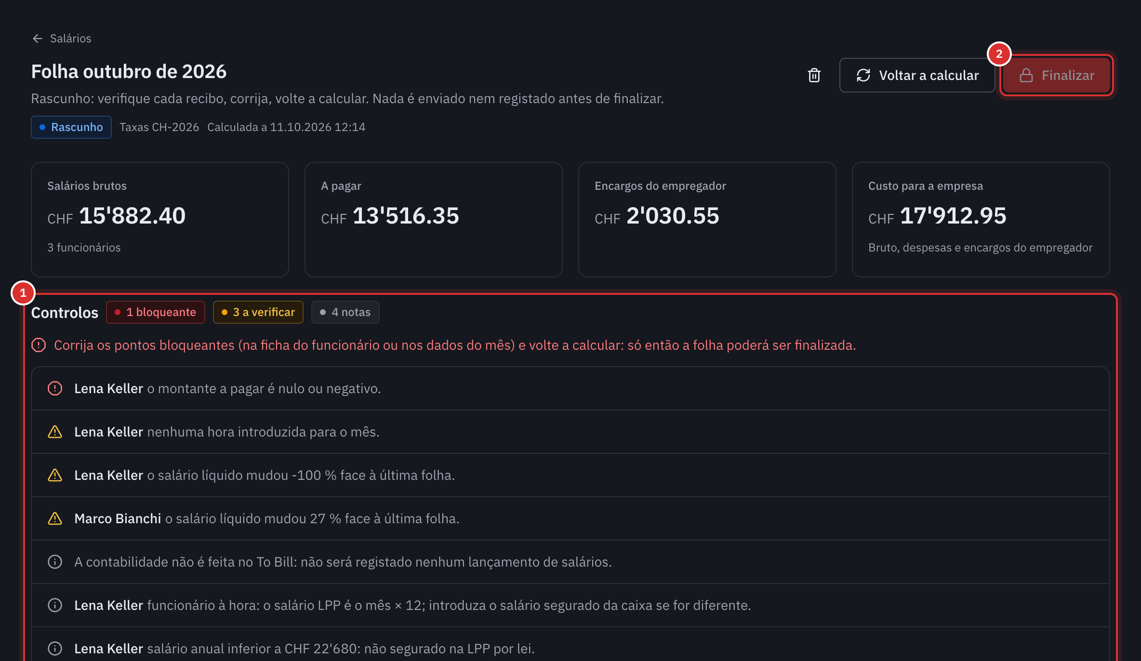Image resolution: width=1141 pixels, height=661 pixels.
Task: Click 'Calculada a 11.10.2026 12:14' text
Action: click(286, 127)
